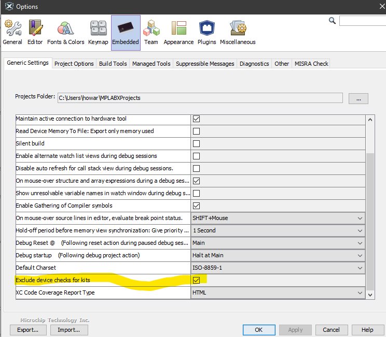Enable the Silent build checkbox

[x=196, y=143]
